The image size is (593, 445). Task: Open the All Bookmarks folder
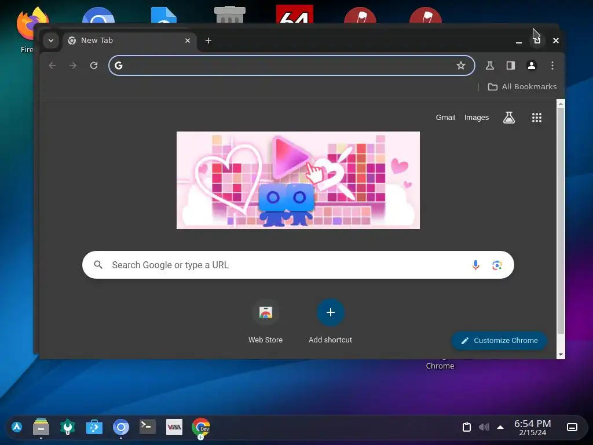522,87
